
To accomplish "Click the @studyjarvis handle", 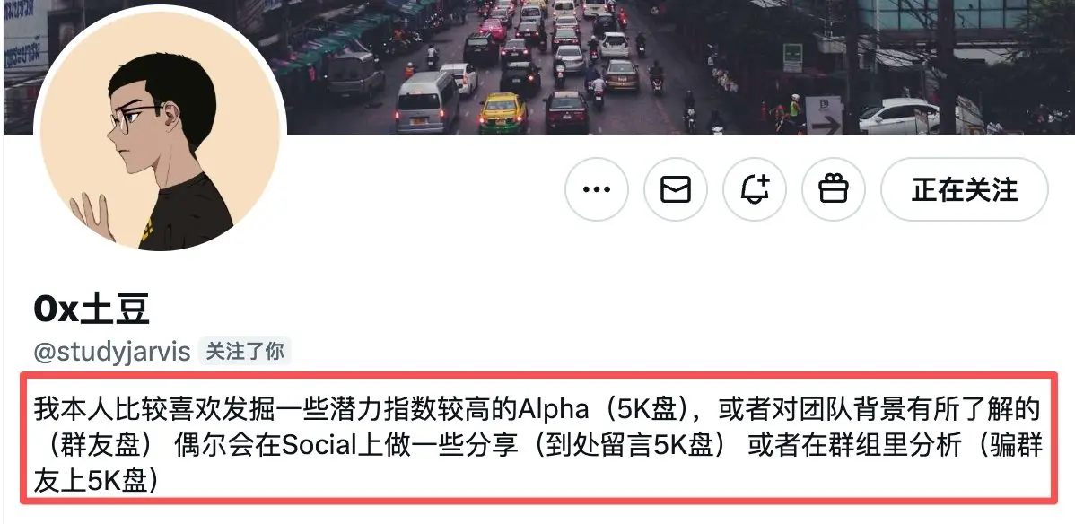I will [112, 352].
